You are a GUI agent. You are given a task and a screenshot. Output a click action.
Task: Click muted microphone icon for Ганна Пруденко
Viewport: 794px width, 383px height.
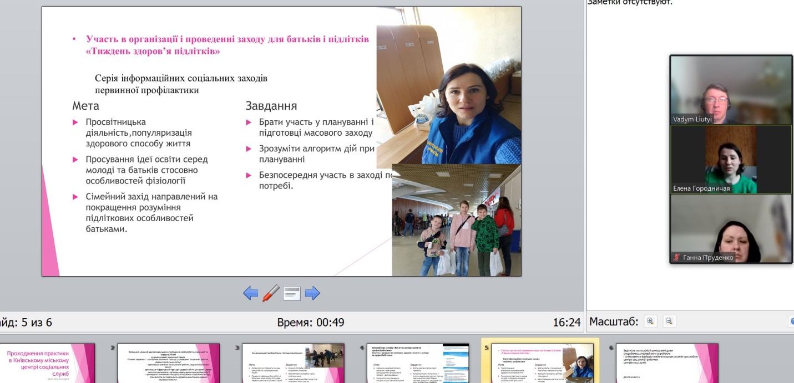click(676, 258)
